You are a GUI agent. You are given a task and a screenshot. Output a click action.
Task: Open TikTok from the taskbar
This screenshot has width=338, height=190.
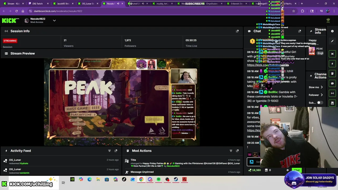tap(124, 179)
